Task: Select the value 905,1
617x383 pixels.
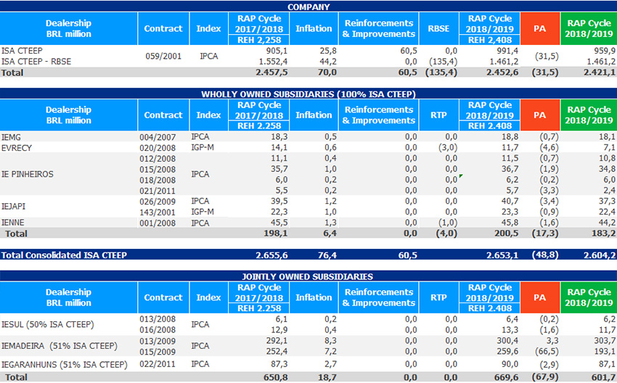Action: (x=277, y=51)
